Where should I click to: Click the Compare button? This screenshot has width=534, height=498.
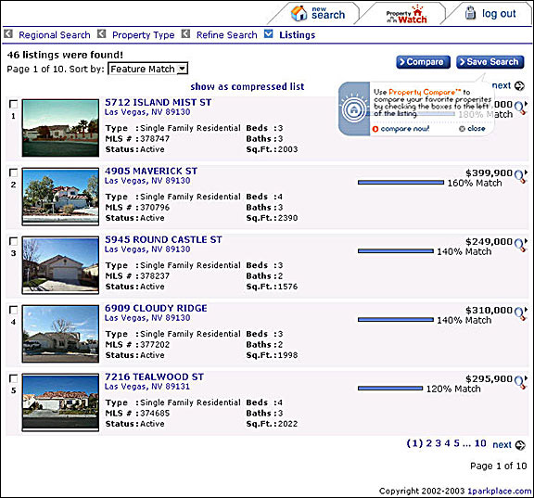pos(423,62)
